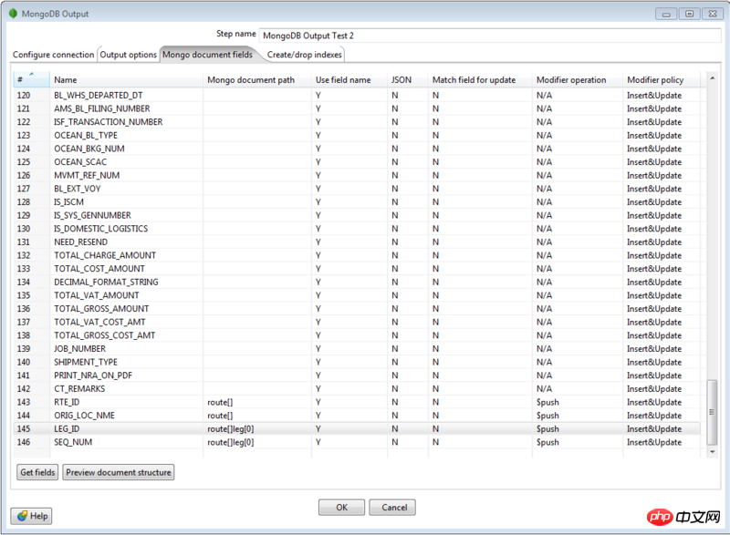Select the JOB_NUMBER field name
Screen dimensions: 730x535
pos(80,348)
